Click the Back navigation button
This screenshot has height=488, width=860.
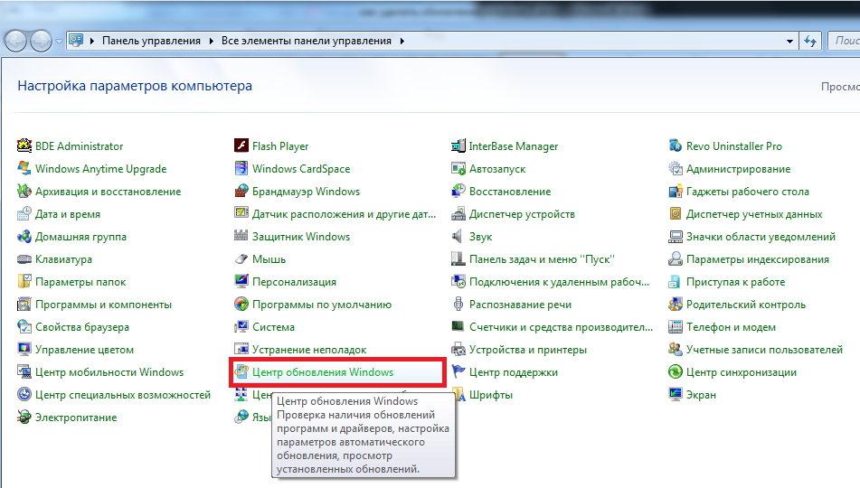pos(16,41)
